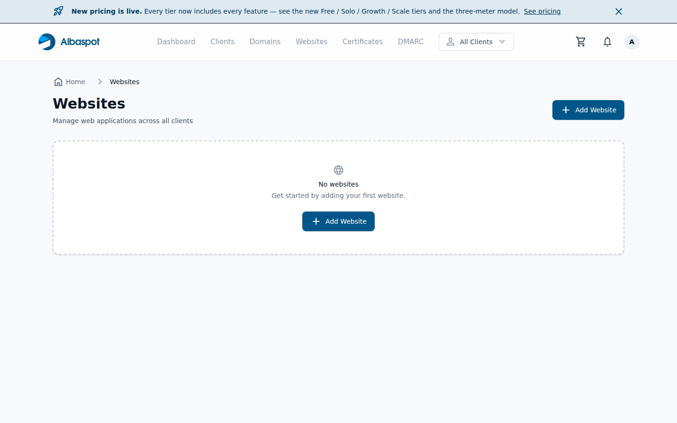Expand the All Clients dropdown
This screenshot has width=677, height=423.
476,42
